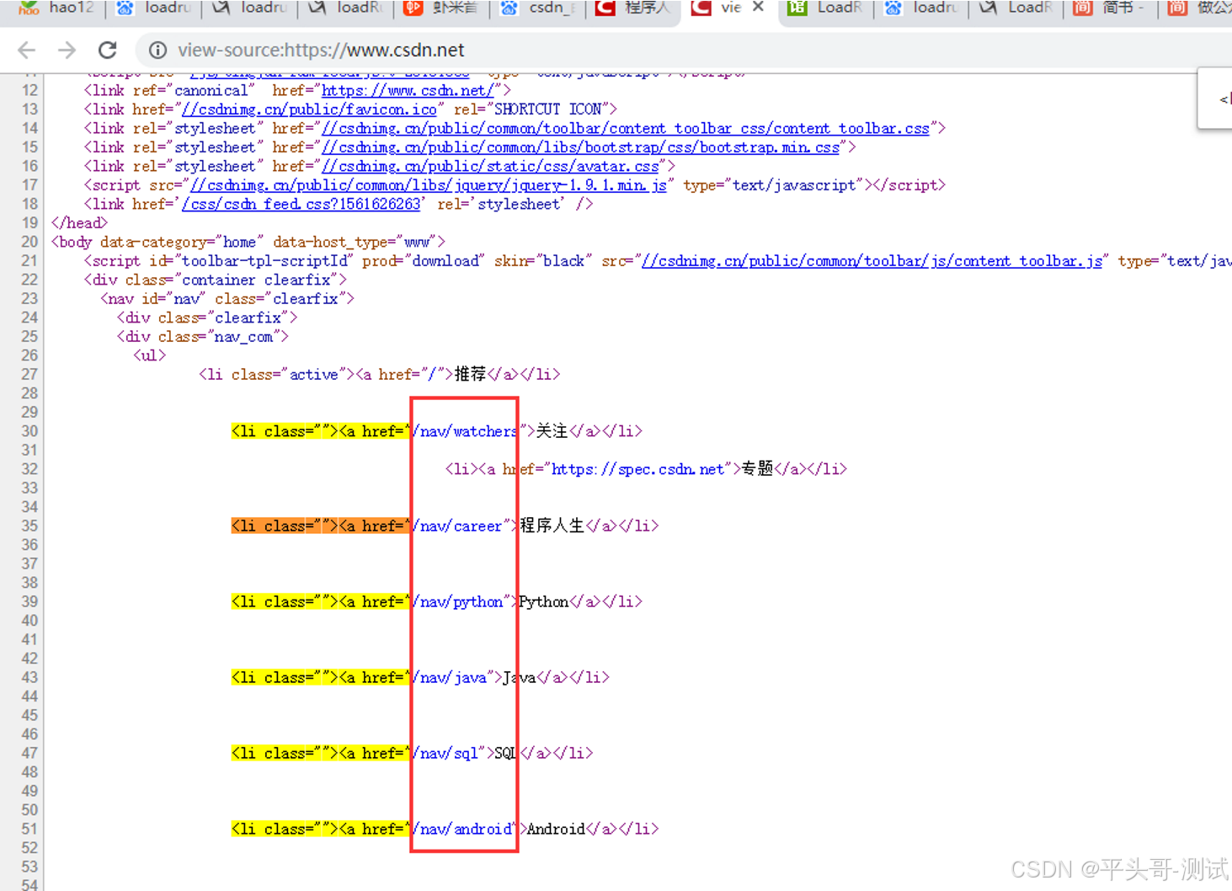Click the <nav id="nav"> tag line
Image resolution: width=1232 pixels, height=891 pixels.
227,299
